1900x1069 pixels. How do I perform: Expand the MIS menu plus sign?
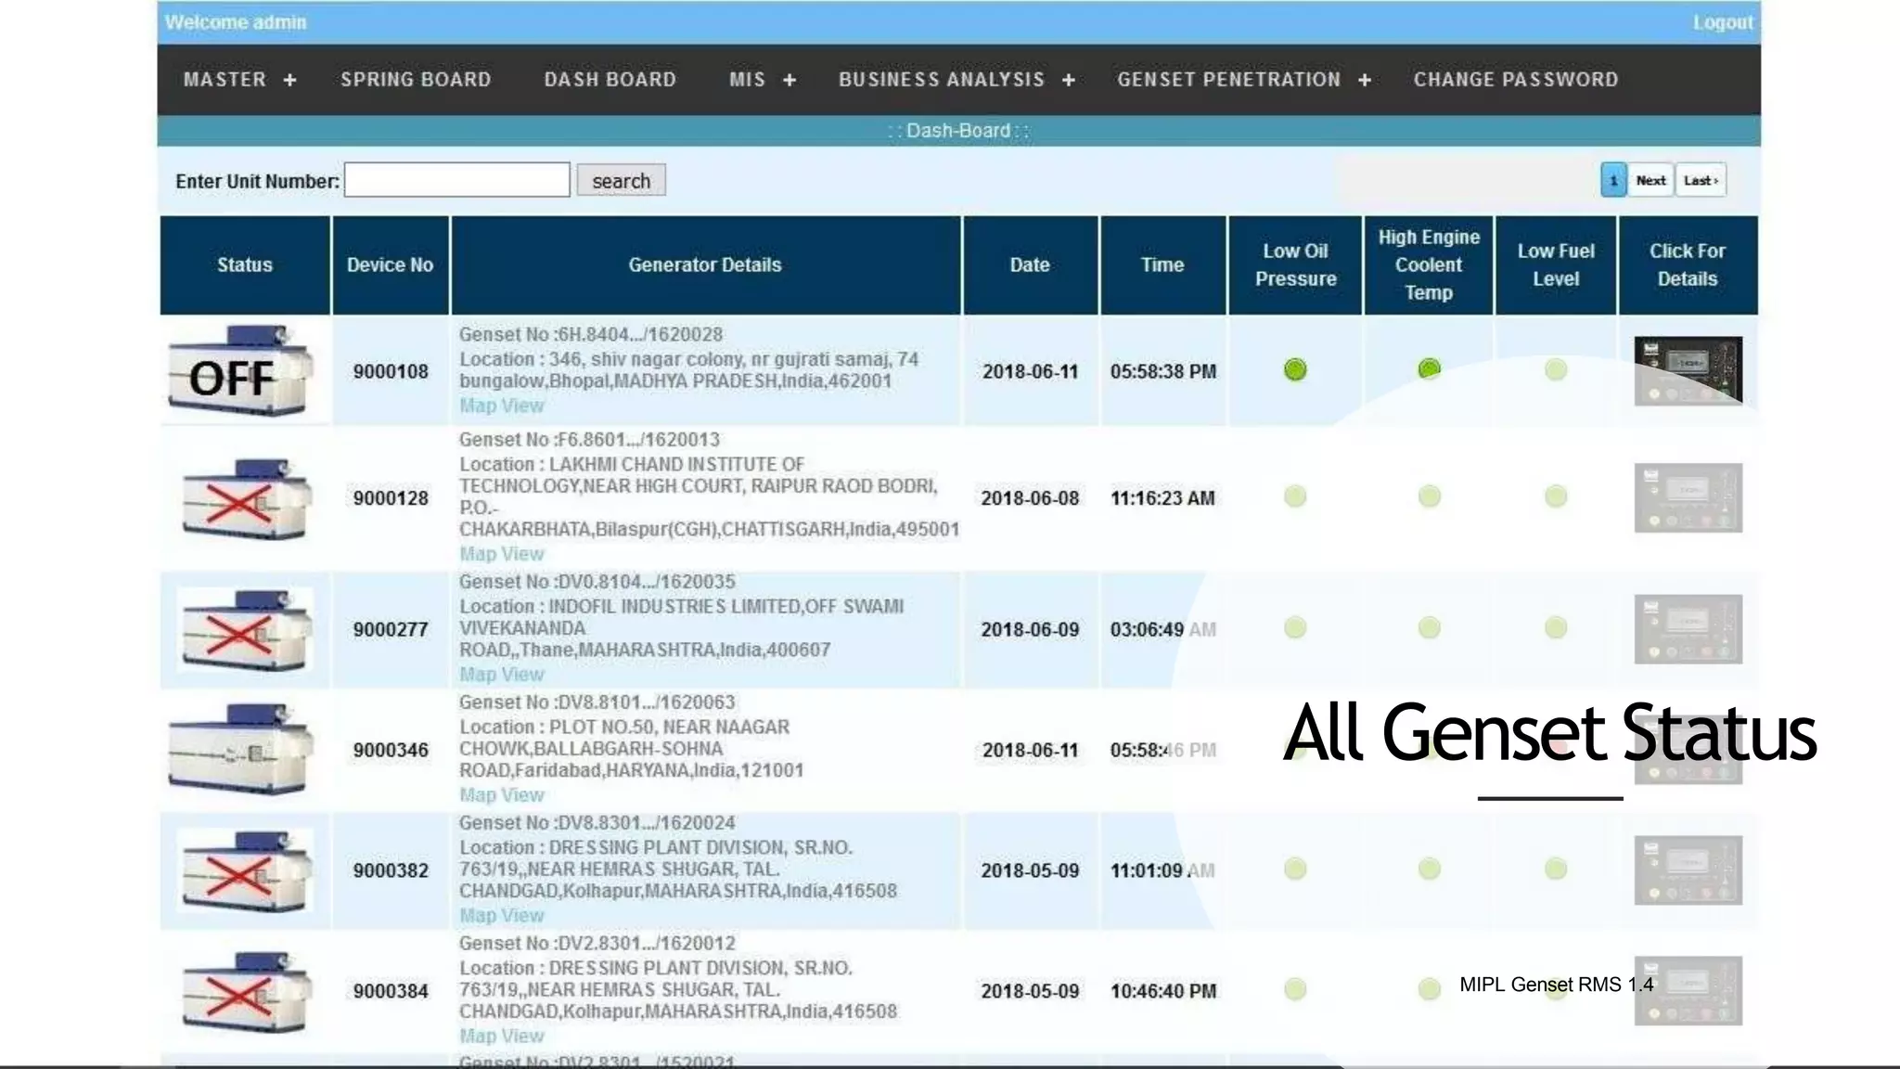point(790,81)
